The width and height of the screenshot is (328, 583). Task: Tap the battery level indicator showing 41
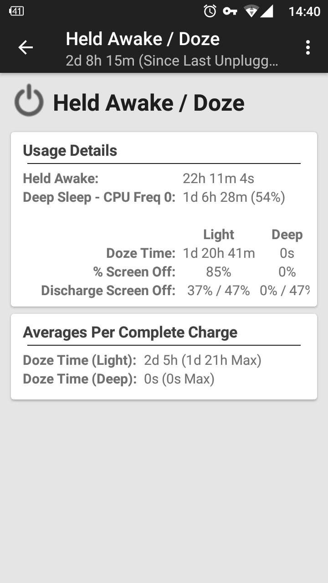[x=16, y=11]
